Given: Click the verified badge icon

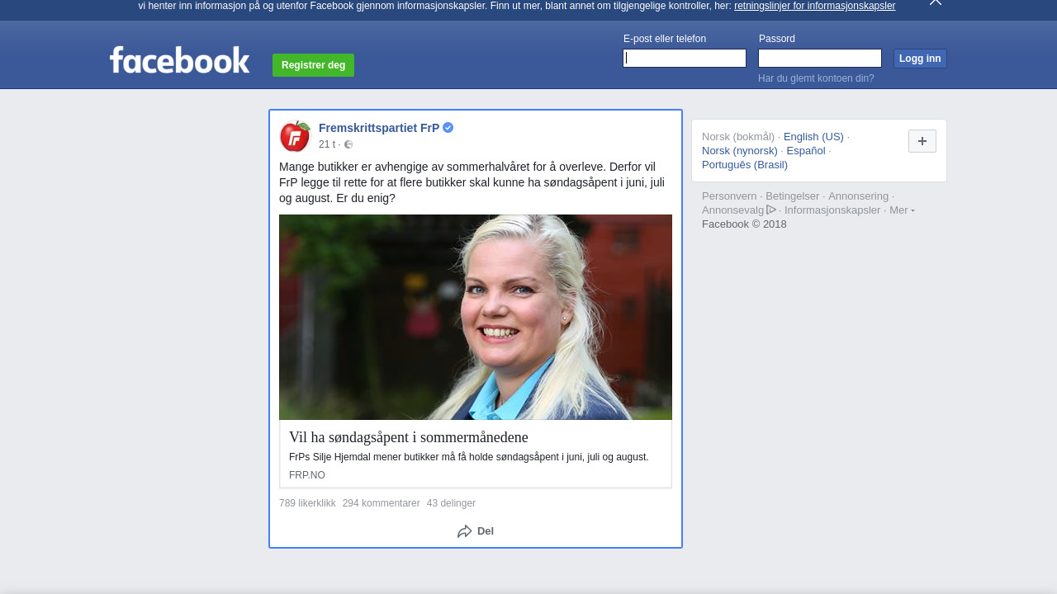Looking at the screenshot, I should click(x=448, y=128).
